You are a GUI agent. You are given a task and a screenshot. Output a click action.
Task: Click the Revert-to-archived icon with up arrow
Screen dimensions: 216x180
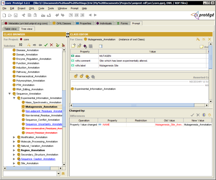click(49, 15)
